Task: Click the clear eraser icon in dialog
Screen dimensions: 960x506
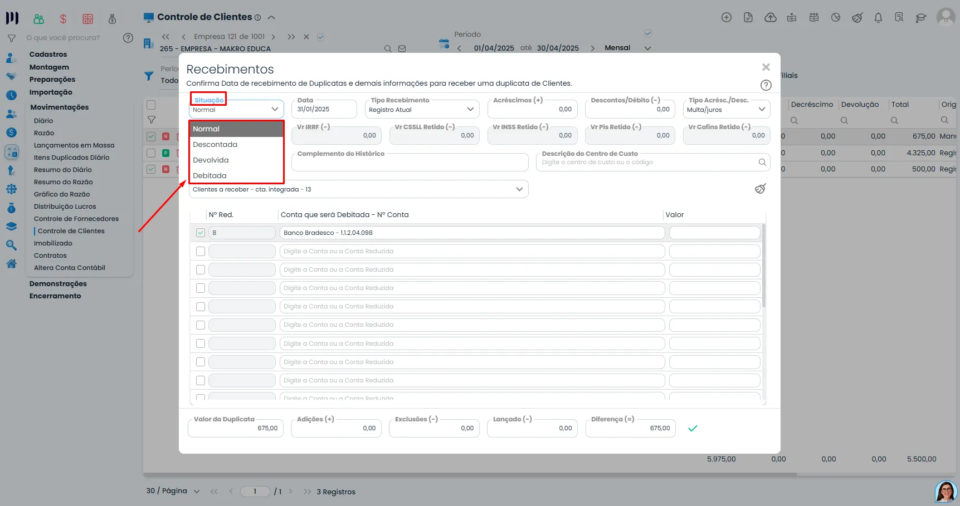Action: click(x=761, y=189)
